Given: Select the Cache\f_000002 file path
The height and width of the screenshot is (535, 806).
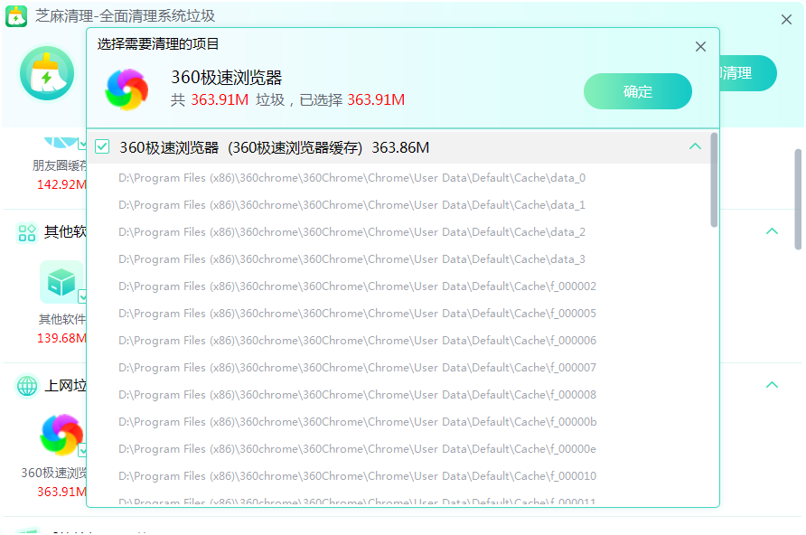Looking at the screenshot, I should click(357, 286).
